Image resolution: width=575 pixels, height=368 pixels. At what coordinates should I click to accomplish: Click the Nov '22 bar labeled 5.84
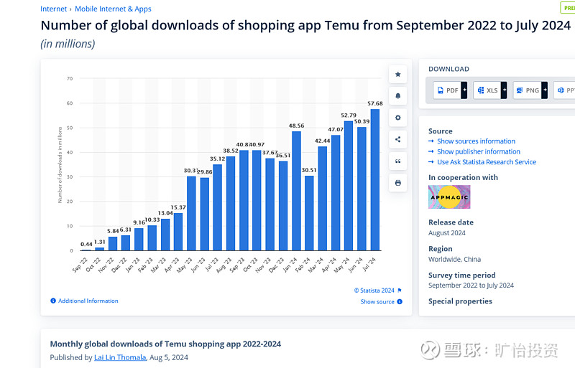(113, 243)
